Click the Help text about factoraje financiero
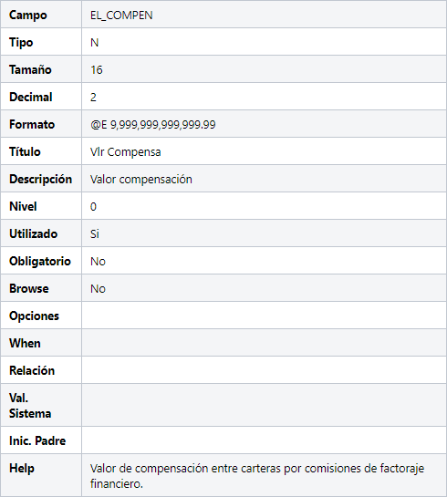The image size is (447, 497). point(257,476)
